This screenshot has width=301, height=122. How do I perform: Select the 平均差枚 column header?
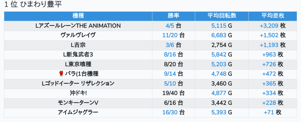[273, 16]
